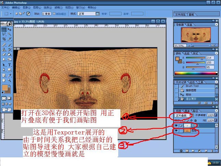Viewport: 221px width, 166px height.
Task: Click the foreground color swatch in toolbox
Action: (5, 88)
